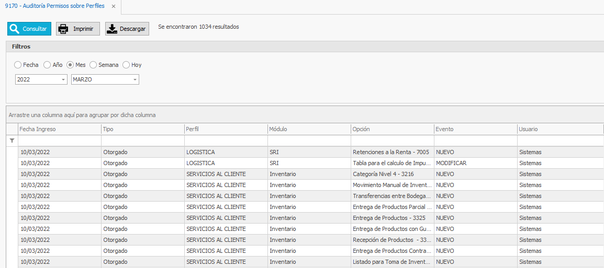Image resolution: width=604 pixels, height=268 pixels.
Task: Click the filter funnel icon in grid
Action: click(x=12, y=141)
